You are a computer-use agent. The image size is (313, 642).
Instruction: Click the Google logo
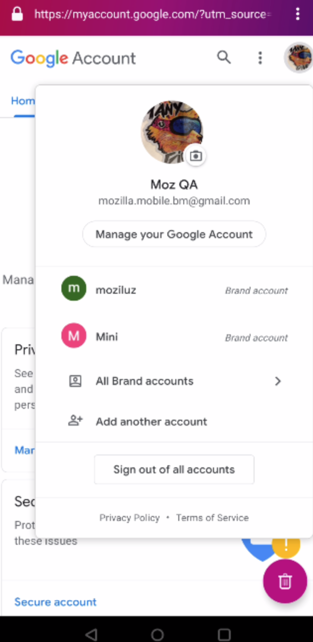pos(39,58)
